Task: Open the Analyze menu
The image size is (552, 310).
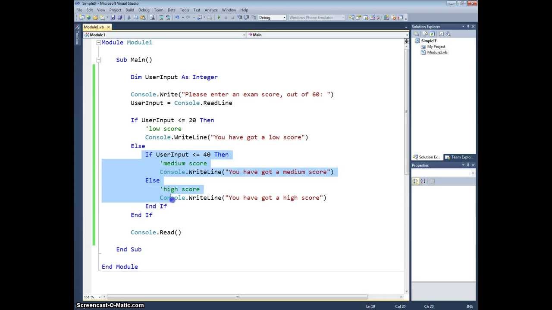Action: point(211,10)
